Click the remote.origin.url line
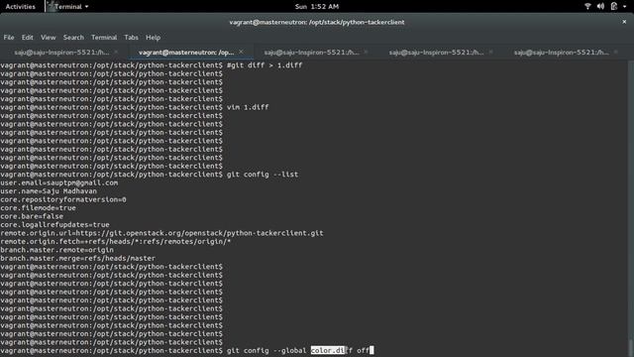634x357 pixels. (161, 233)
